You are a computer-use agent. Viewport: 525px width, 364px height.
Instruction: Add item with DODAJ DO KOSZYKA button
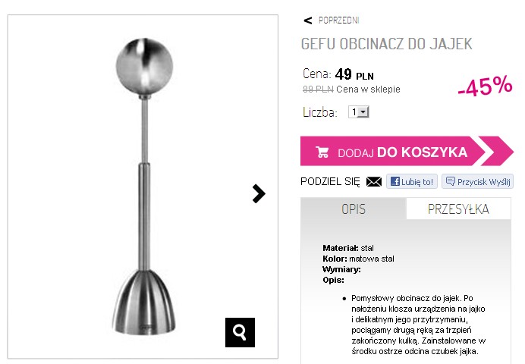tap(393, 151)
